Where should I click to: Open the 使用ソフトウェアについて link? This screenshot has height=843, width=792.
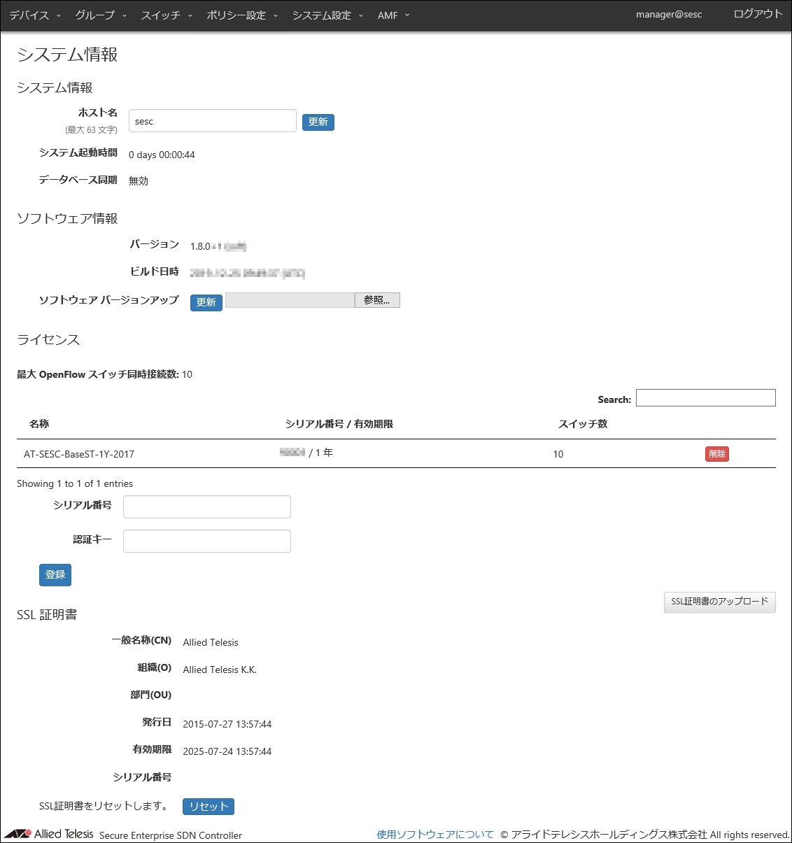435,835
